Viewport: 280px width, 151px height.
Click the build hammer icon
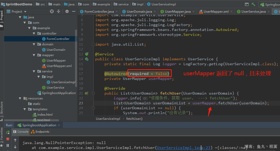pos(253,4)
